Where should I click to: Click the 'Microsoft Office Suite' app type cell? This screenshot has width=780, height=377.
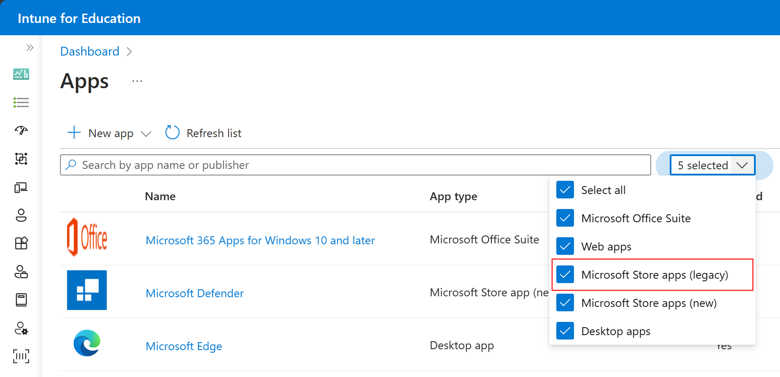[484, 239]
